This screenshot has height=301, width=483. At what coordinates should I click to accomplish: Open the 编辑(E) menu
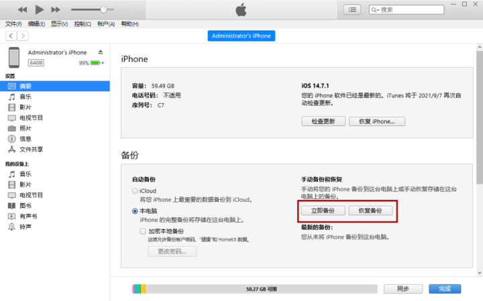tap(36, 24)
